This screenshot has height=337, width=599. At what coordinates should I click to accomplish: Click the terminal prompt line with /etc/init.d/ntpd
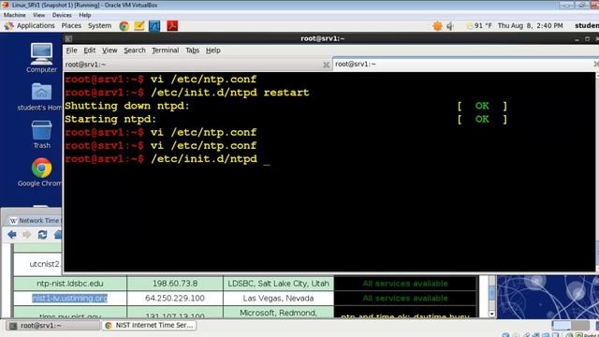(x=168, y=159)
